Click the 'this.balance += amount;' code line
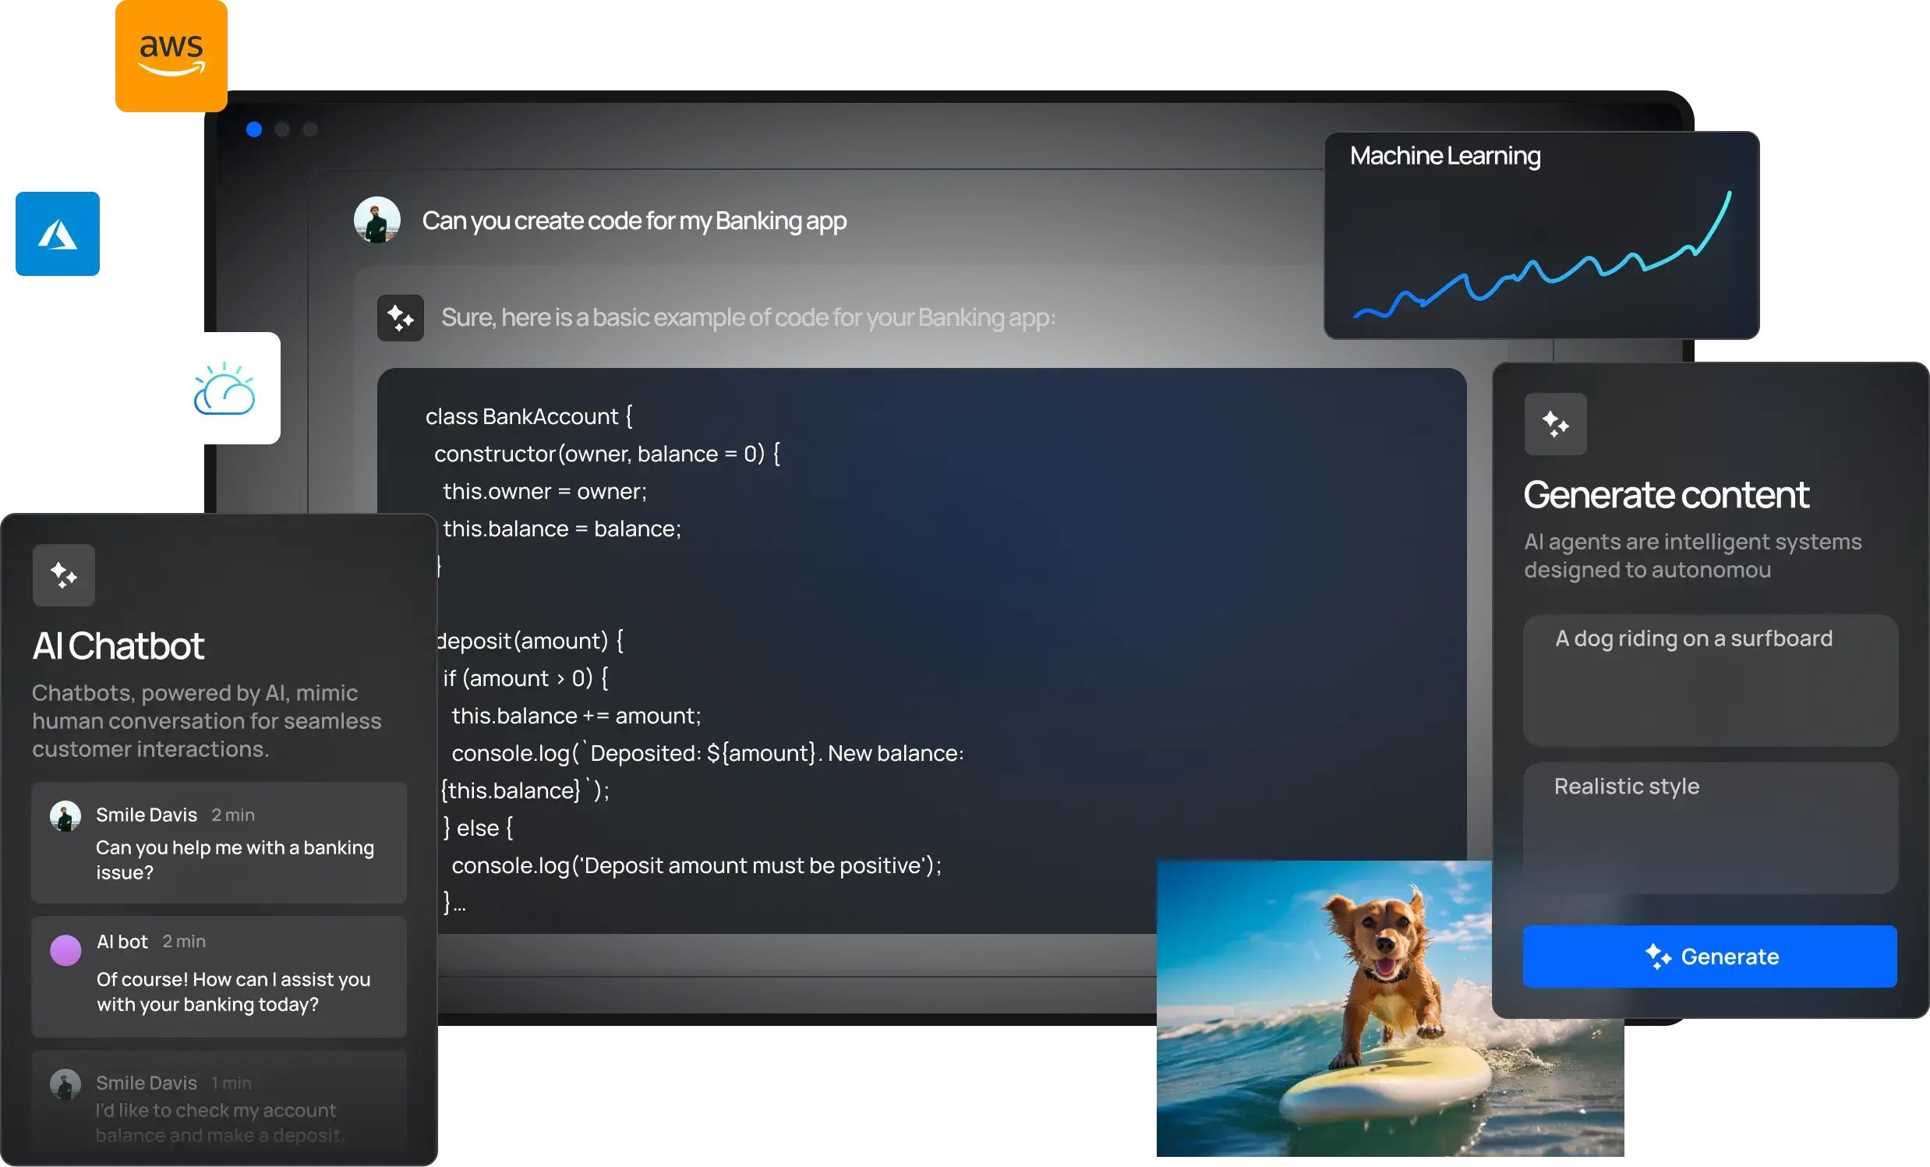1930x1167 pixels. click(x=576, y=716)
